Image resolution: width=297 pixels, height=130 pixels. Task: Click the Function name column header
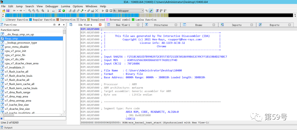point(32,30)
